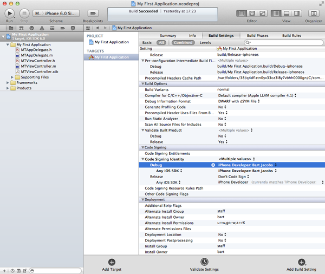Image resolution: width=325 pixels, height=274 pixels.
Task: Collapse the Code Signing section
Action: coord(142,147)
